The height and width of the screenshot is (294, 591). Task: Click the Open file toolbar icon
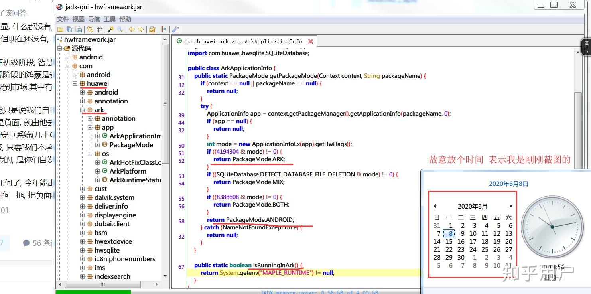(x=60, y=29)
